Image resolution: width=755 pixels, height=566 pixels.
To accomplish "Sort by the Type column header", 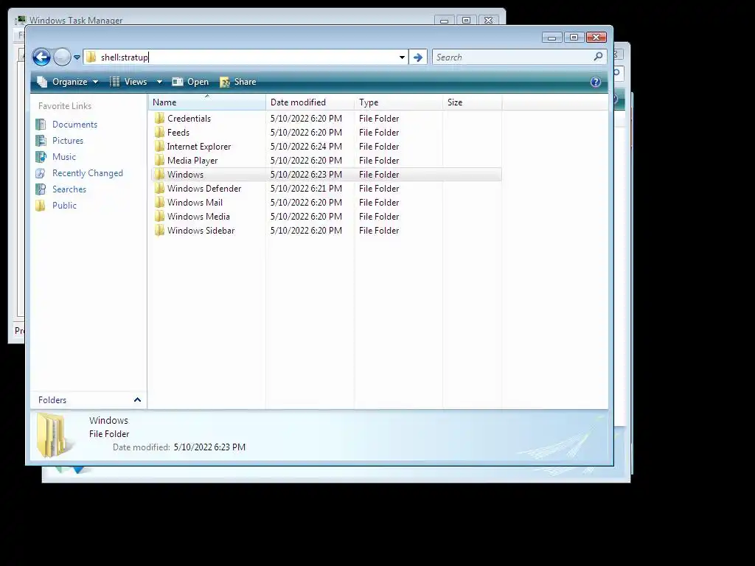I will pos(398,102).
